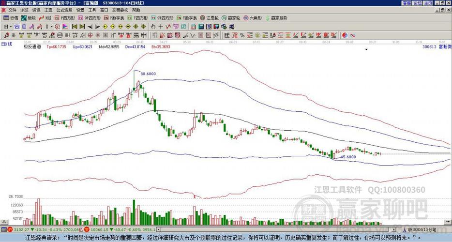Click the up-triangle button beside volume pane

(4, 222)
